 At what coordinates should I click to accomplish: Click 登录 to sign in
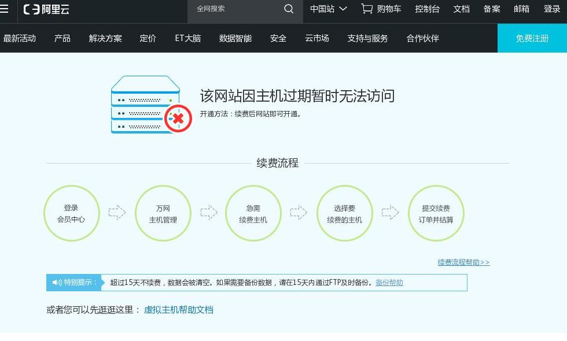pos(552,9)
